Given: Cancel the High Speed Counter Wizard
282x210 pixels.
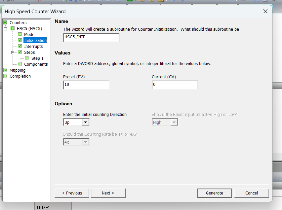Looking at the screenshot, I should [x=251, y=193].
